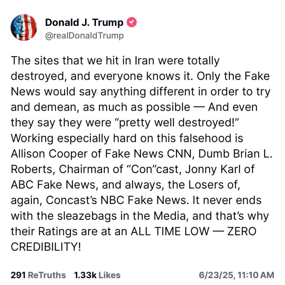Click the word CREDIBILITY! ending the post

[x=46, y=247]
